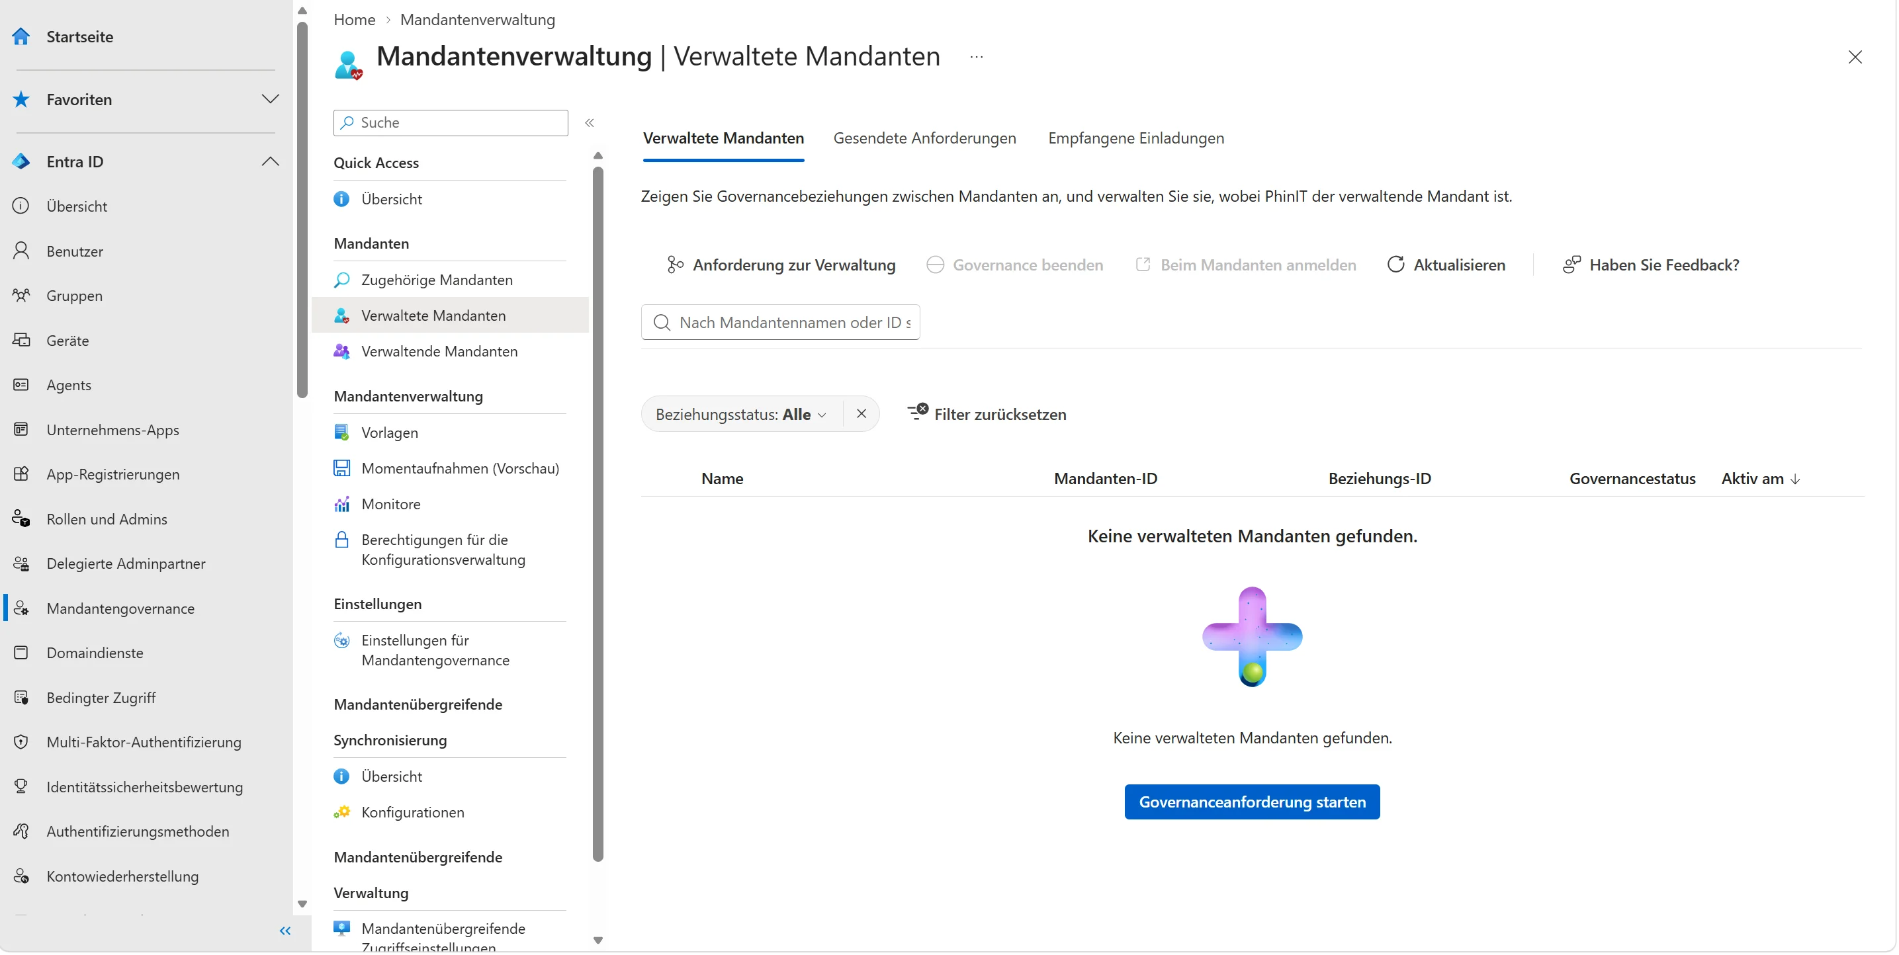1899x955 pixels.
Task: Click the Haben Sie Feedback icon
Action: tap(1571, 265)
